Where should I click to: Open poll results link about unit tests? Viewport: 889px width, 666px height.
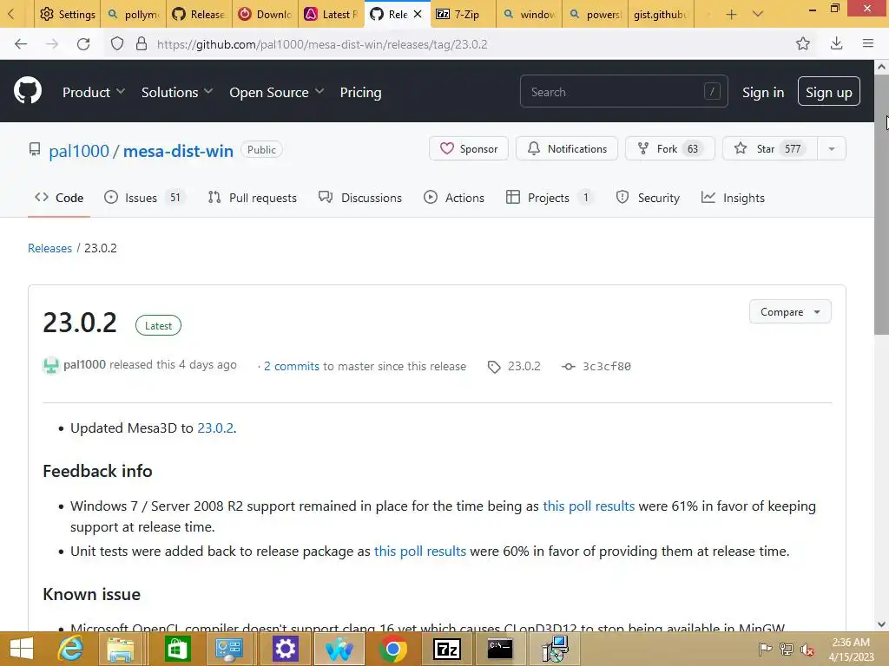pyautogui.click(x=420, y=551)
